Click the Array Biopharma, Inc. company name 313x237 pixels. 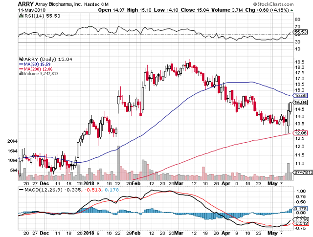[x=59, y=4]
